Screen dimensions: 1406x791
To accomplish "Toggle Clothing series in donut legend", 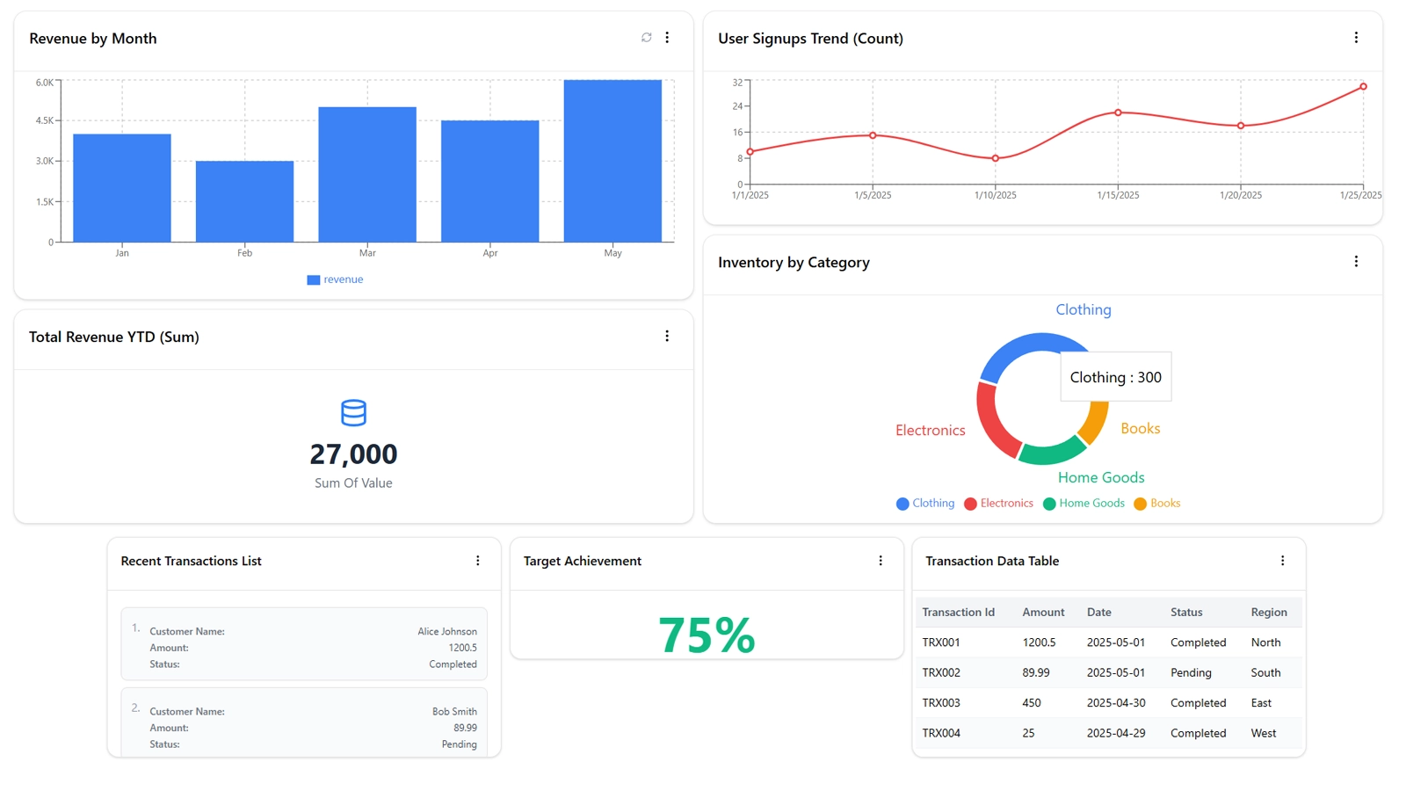I will point(925,504).
